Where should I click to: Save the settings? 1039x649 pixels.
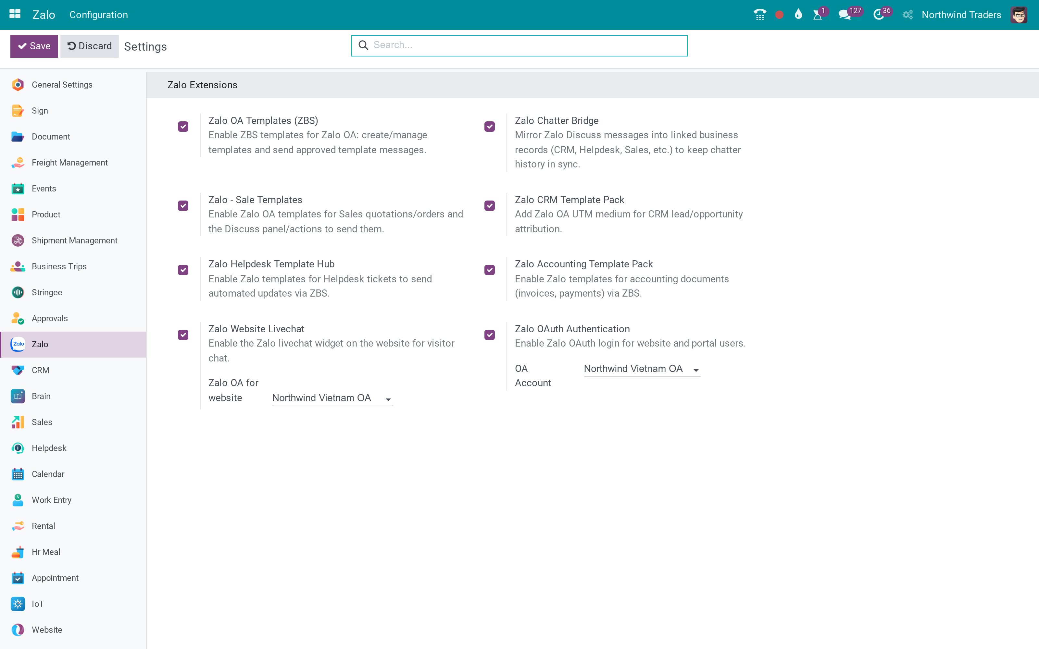click(x=34, y=46)
